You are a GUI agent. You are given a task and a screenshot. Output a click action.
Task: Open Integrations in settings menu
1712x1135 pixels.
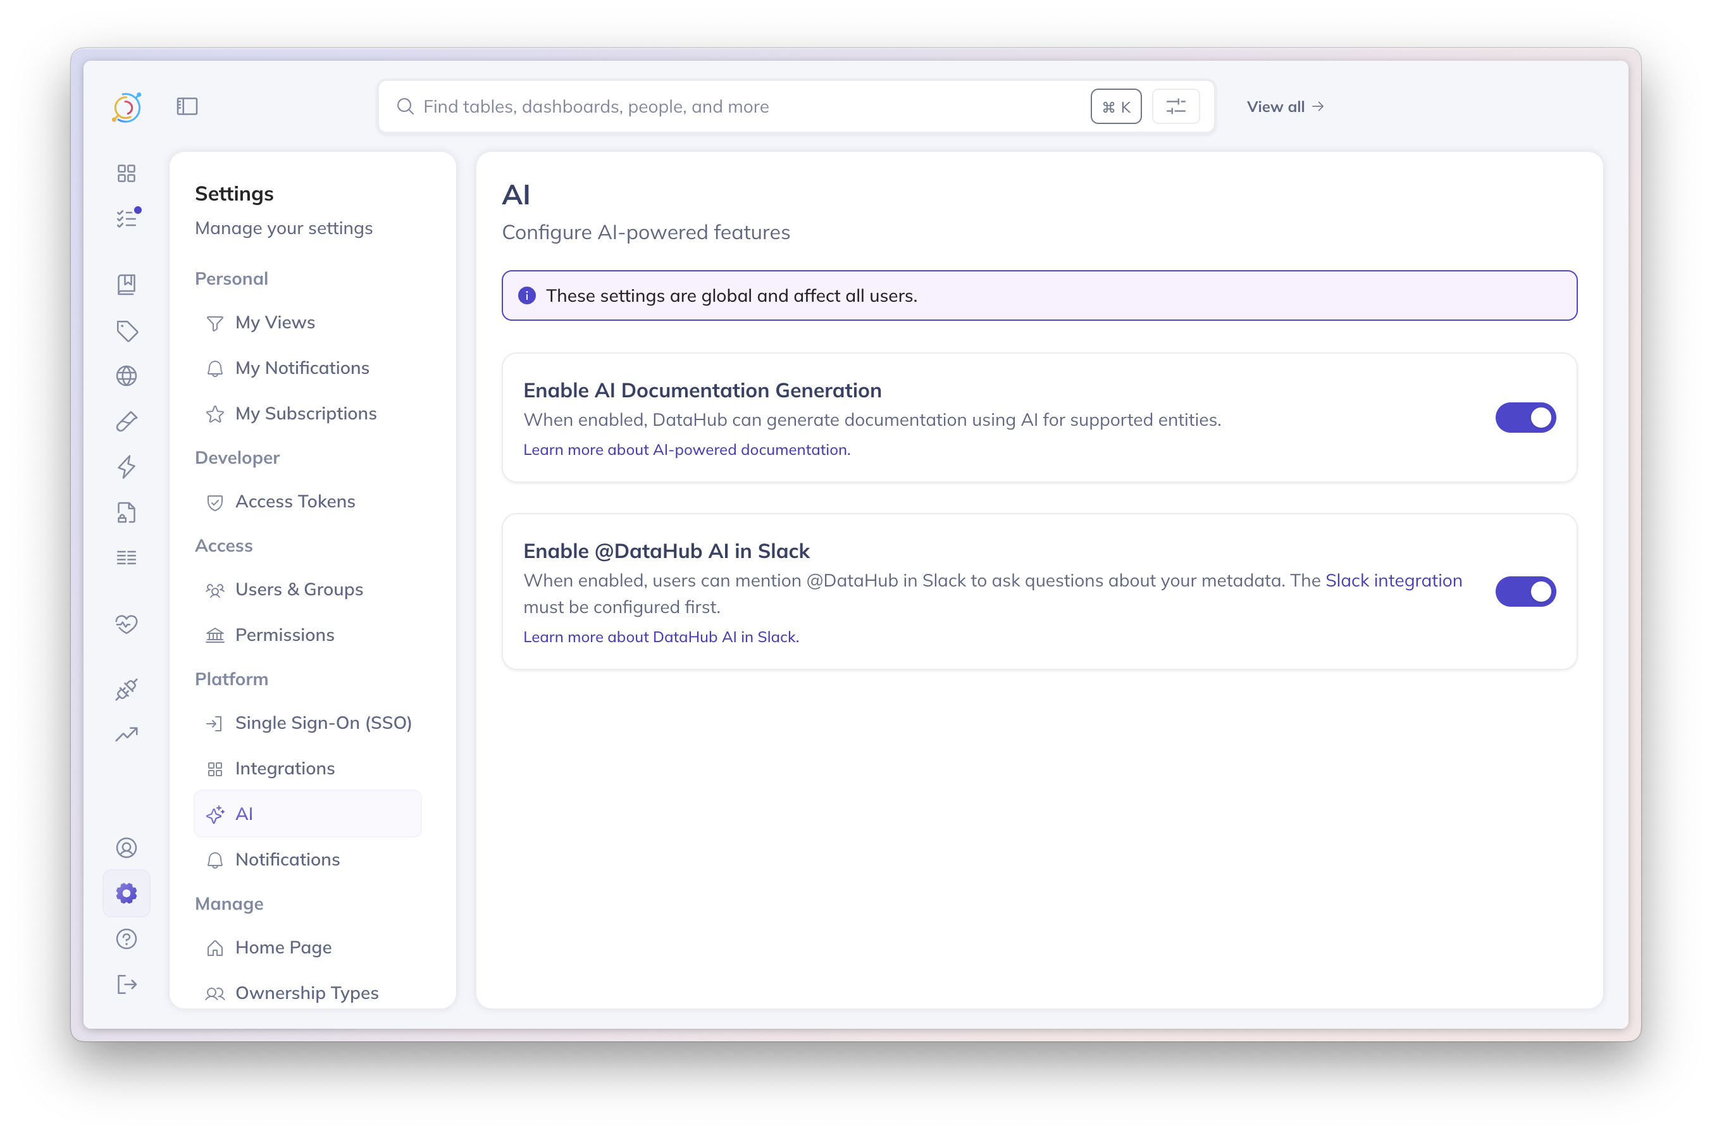[285, 768]
